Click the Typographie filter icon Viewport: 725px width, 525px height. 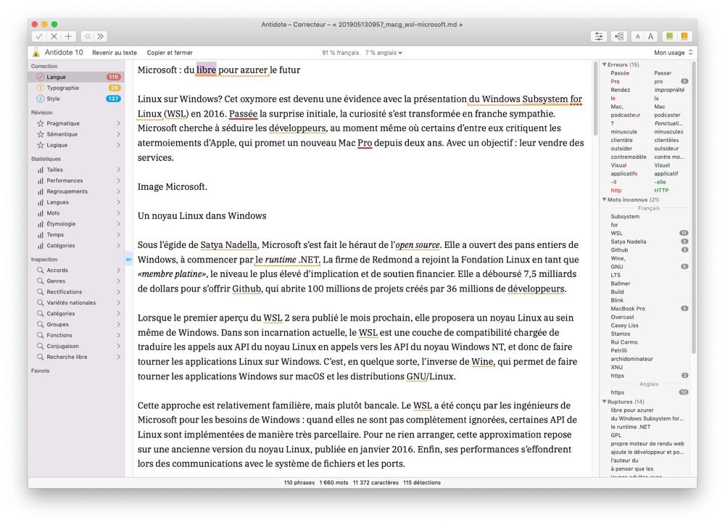pyautogui.click(x=40, y=88)
